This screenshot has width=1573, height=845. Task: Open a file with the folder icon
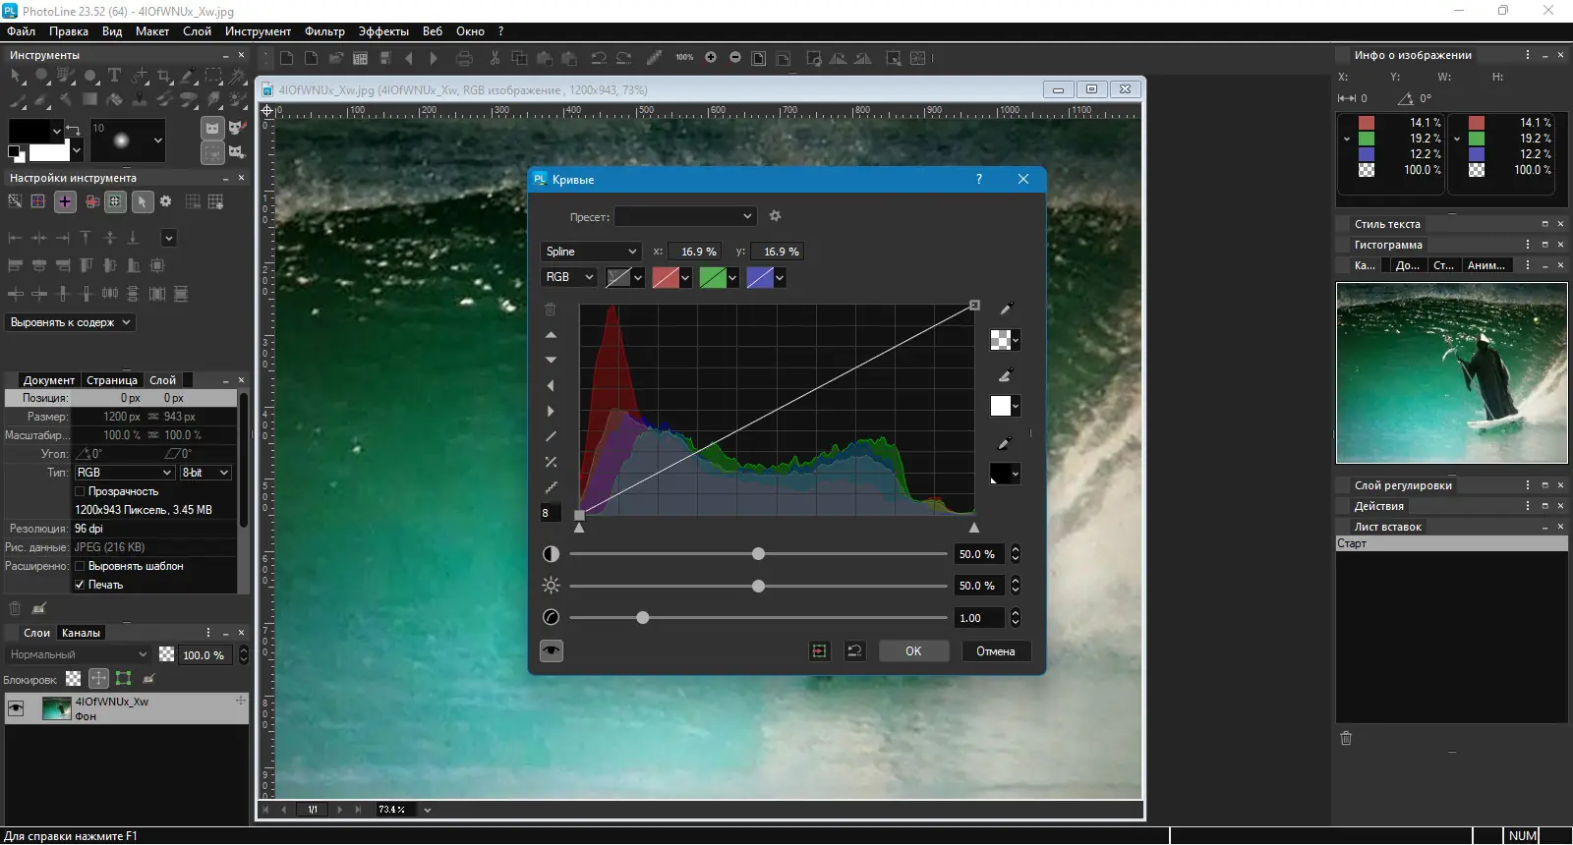(x=335, y=58)
